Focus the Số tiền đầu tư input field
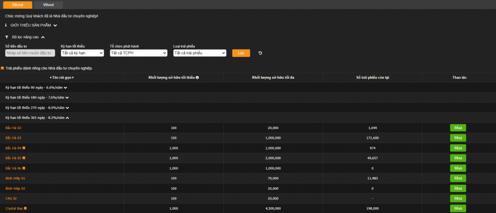496x213 pixels. pyautogui.click(x=30, y=53)
